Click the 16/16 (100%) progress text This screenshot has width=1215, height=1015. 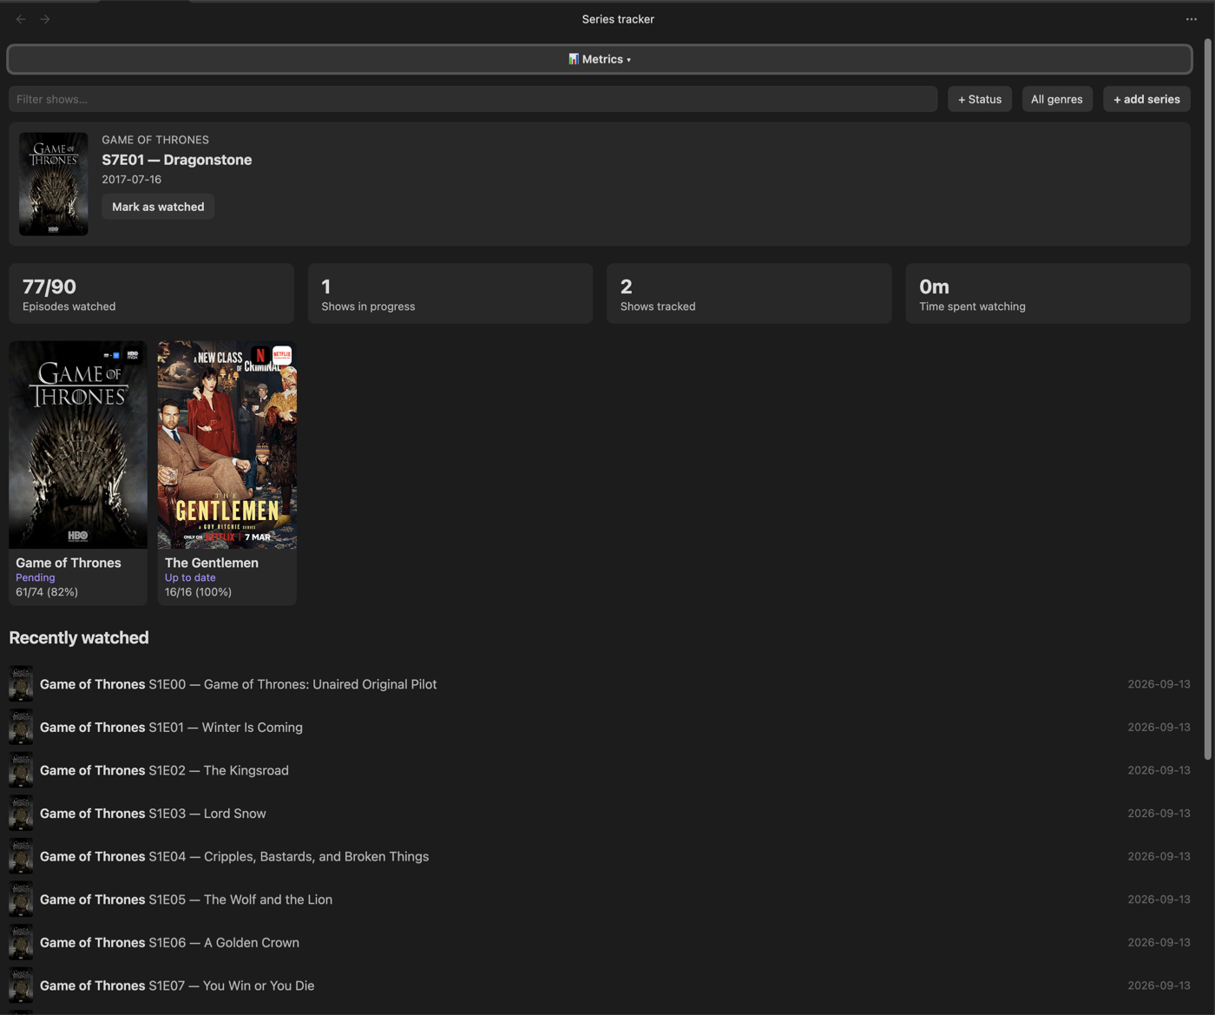(198, 592)
